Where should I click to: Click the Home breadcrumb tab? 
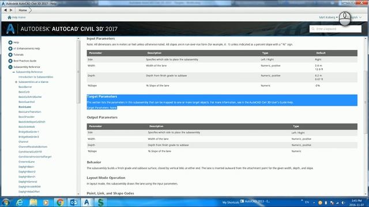23,10
